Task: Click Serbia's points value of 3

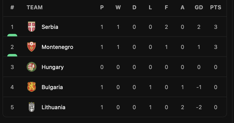Action: 216,27
